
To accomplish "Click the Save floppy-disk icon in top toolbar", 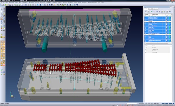I will (x=10, y=5).
